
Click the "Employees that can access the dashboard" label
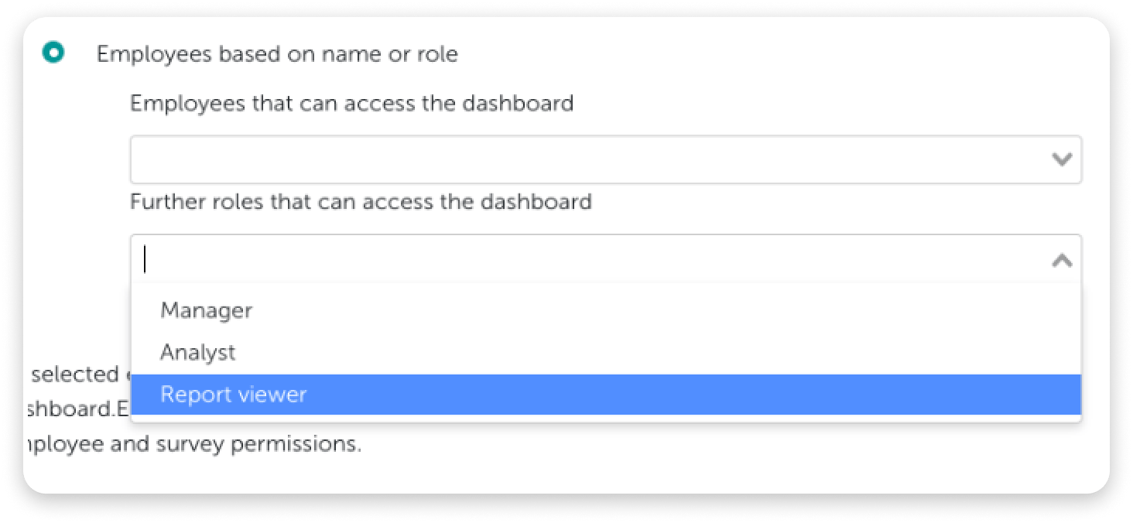(x=351, y=104)
